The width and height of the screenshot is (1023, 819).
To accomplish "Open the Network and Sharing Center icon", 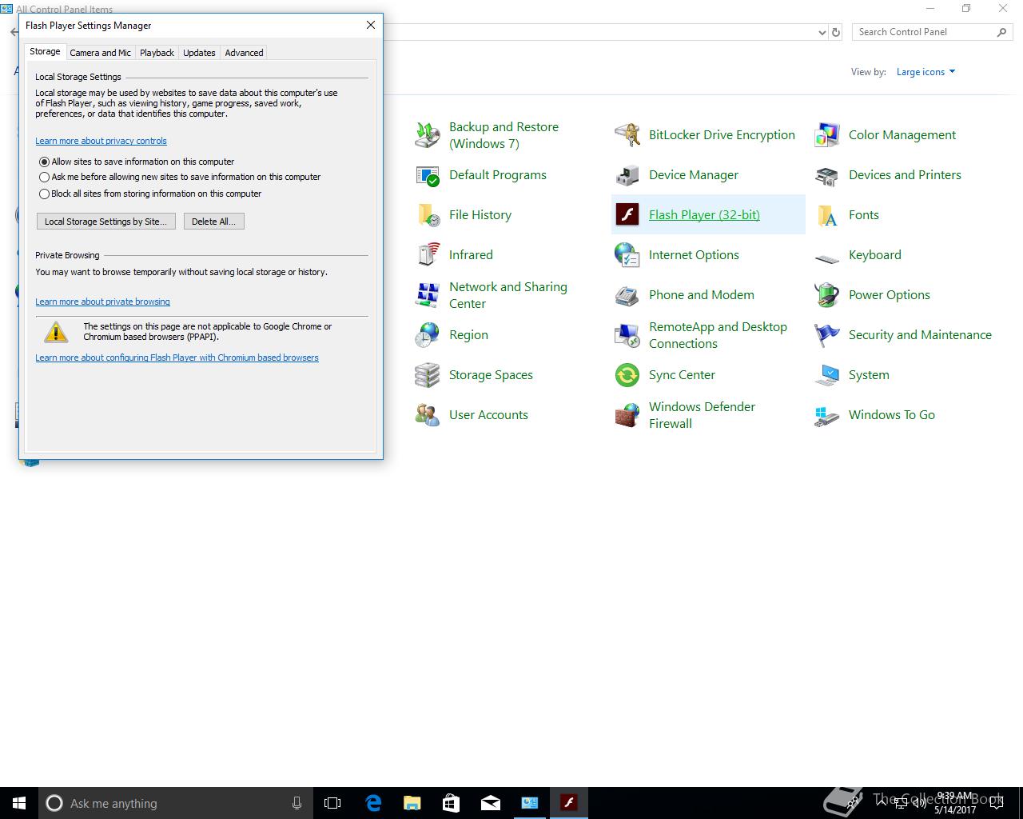I will [428, 295].
